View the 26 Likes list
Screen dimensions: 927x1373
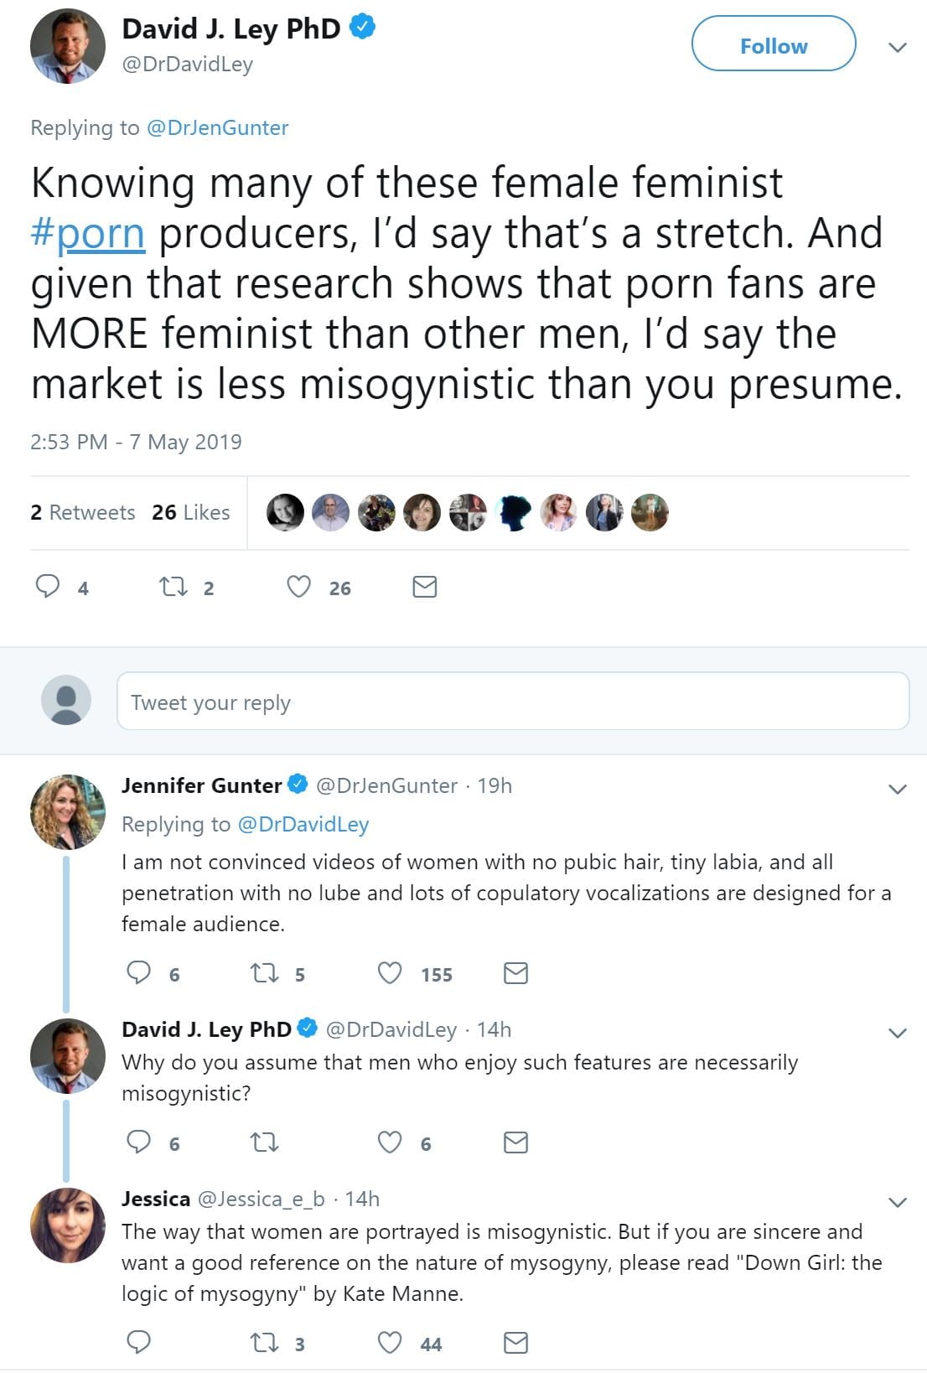click(191, 512)
